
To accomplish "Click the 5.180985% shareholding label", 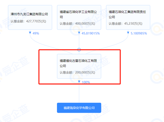I will click(x=139, y=33).
